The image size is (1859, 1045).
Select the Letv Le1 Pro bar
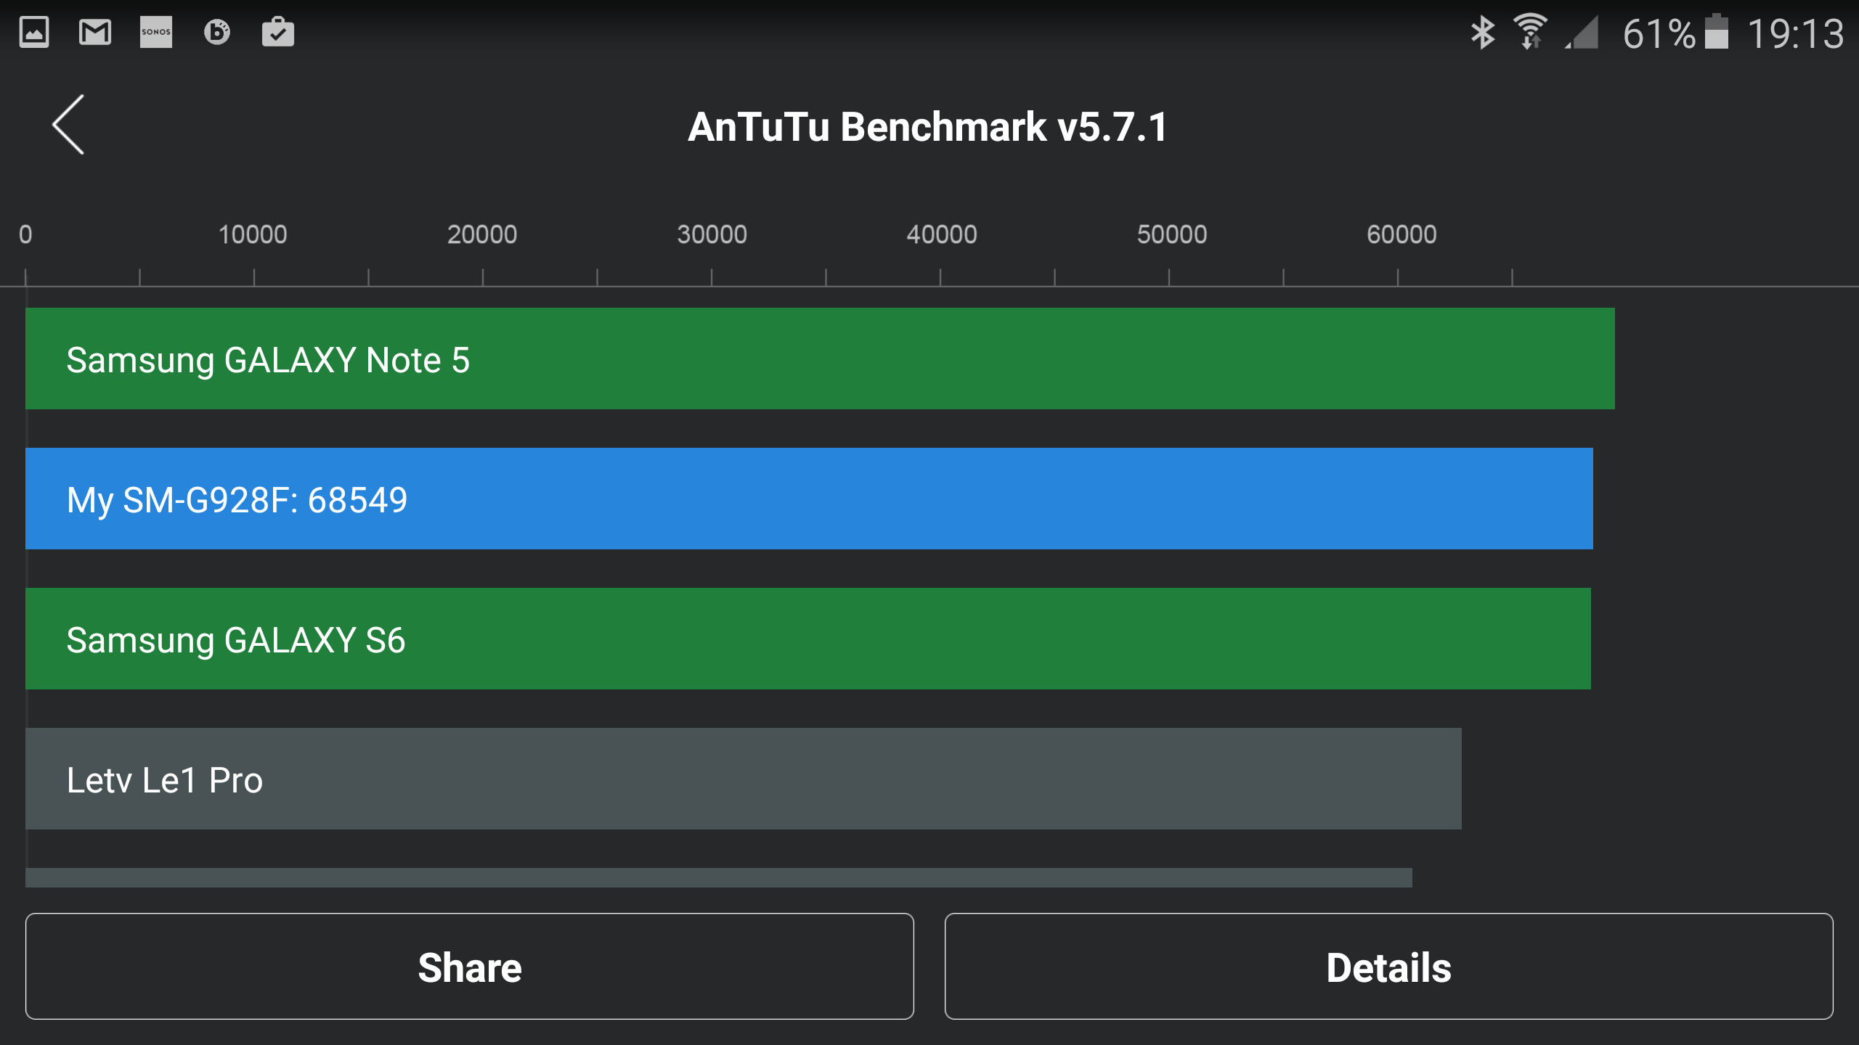744,779
